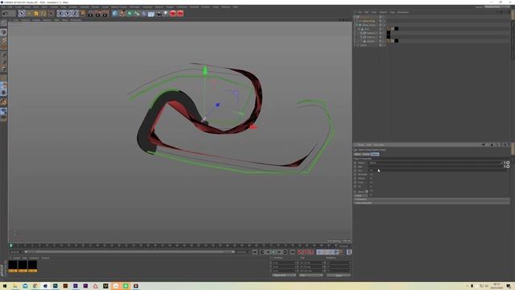
Task: Click the blue Cube primitive icon
Action: [114, 14]
